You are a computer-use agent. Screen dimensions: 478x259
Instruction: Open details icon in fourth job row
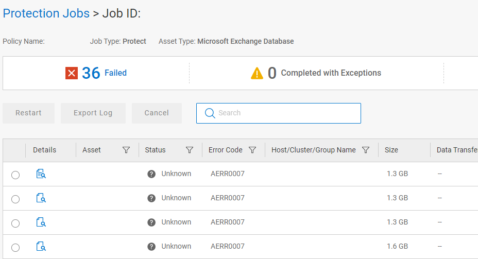41,247
